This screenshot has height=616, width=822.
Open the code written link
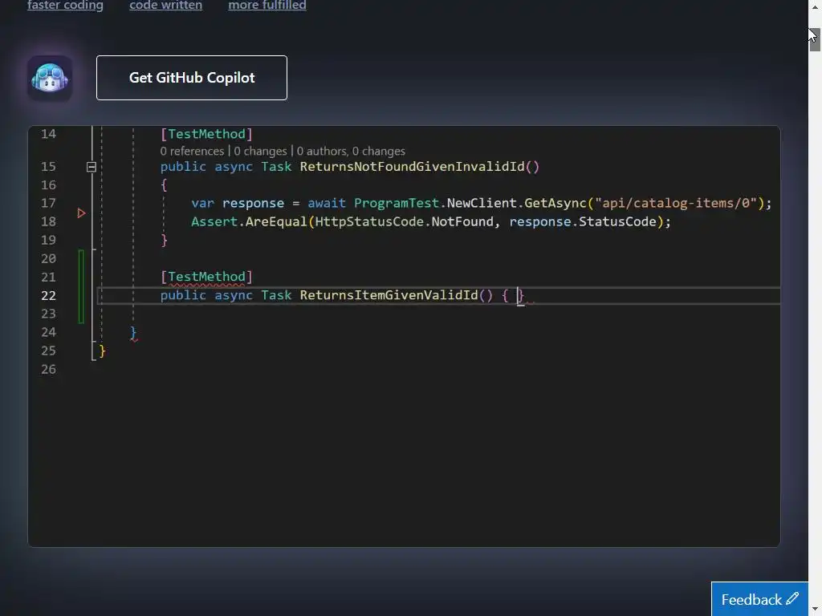click(165, 6)
